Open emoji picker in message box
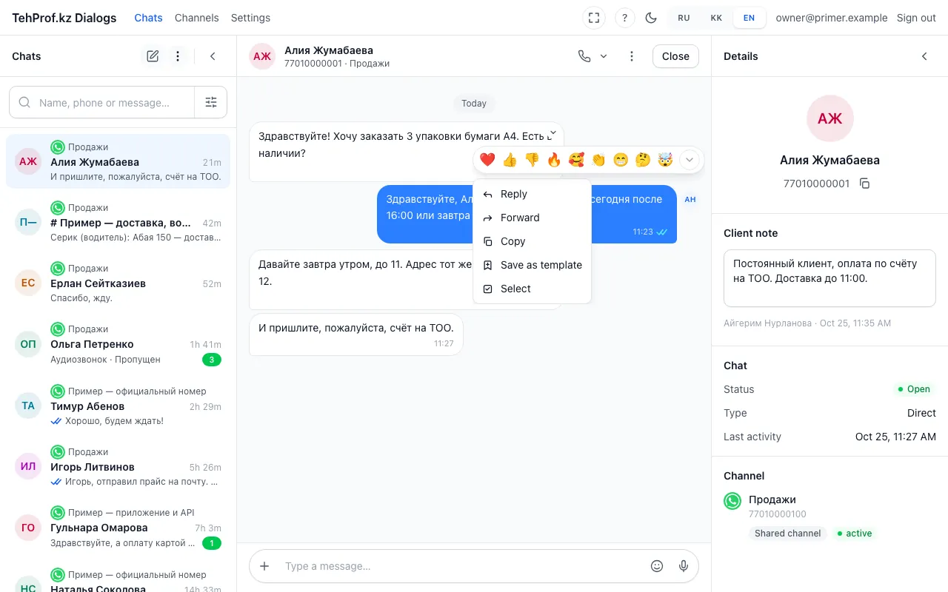948x592 pixels. click(657, 566)
